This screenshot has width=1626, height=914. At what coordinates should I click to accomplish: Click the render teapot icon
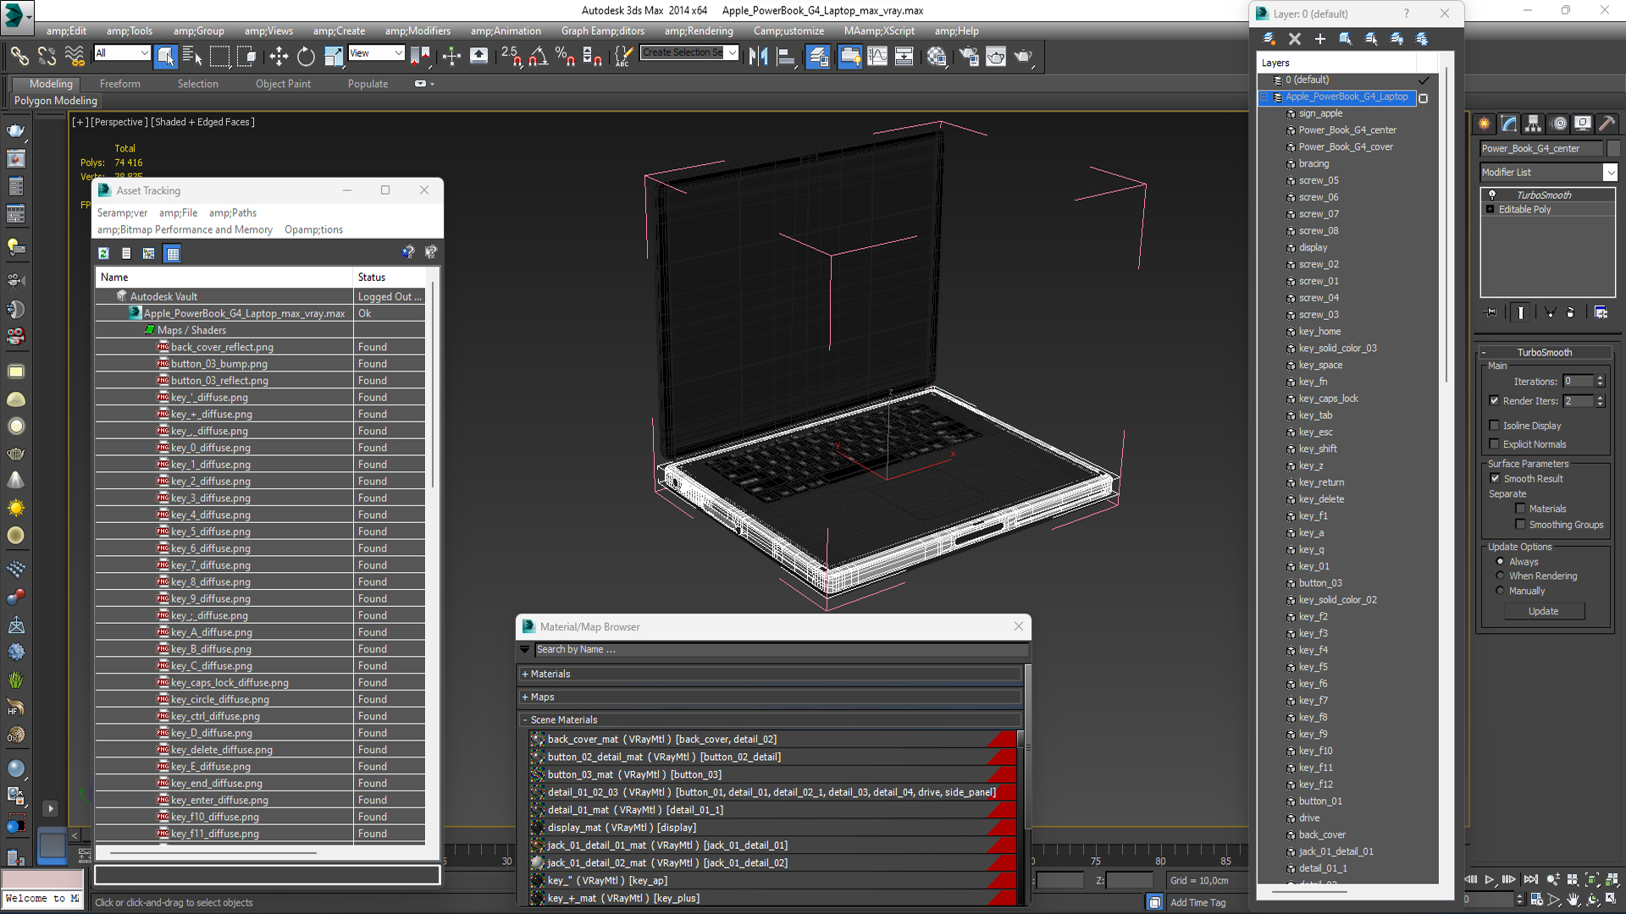coord(1023,56)
